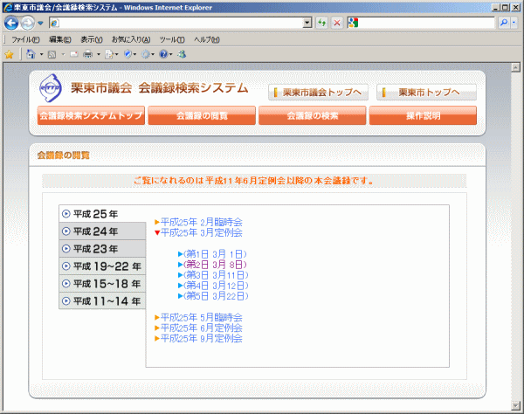Open (第5日 3月22日) minutes link

click(214, 296)
